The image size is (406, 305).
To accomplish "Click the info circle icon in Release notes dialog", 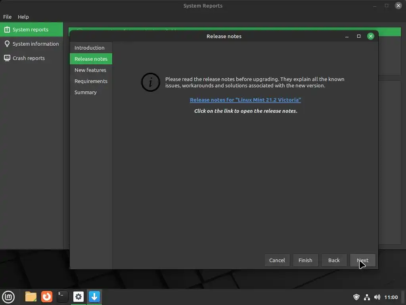I will [150, 82].
